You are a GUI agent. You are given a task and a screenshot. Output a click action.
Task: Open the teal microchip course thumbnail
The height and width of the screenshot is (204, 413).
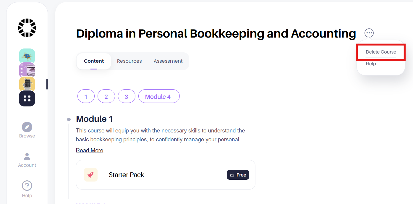27,55
